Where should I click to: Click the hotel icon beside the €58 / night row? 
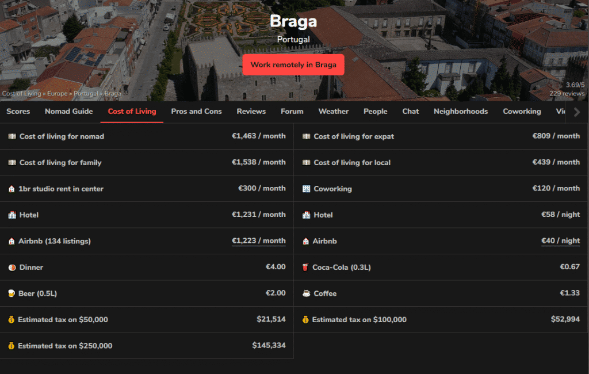[306, 215]
